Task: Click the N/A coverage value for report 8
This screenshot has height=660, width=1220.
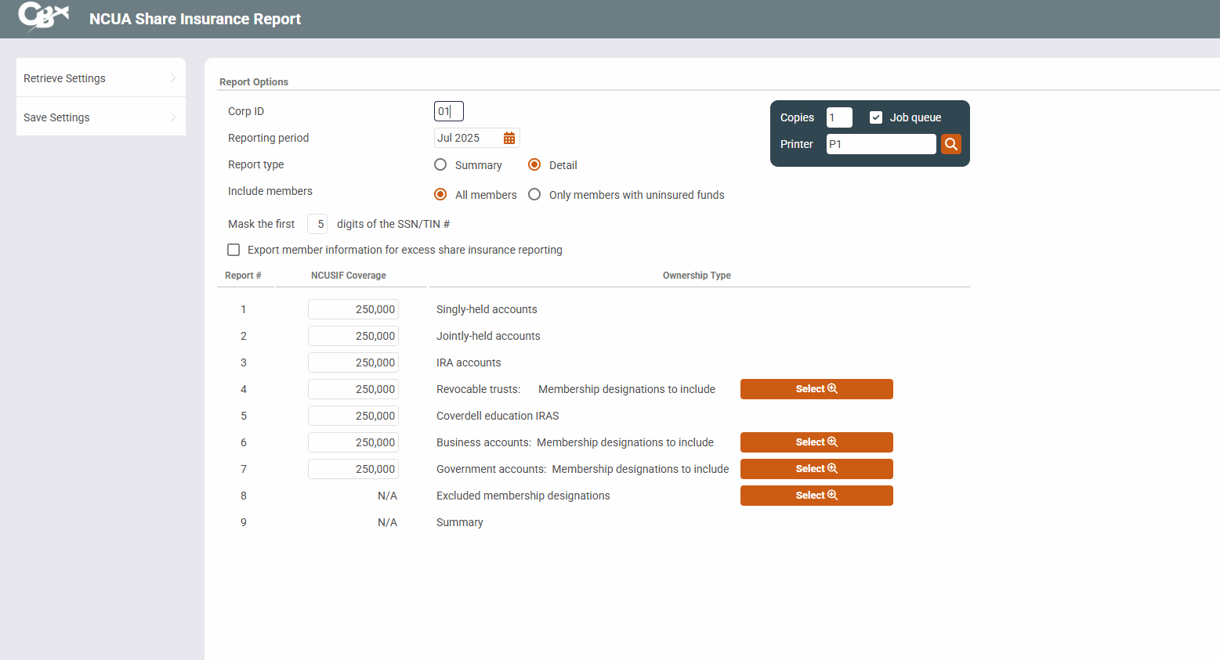Action: pyautogui.click(x=387, y=496)
